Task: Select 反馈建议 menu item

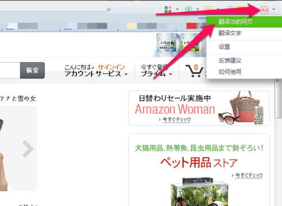Action: (x=244, y=60)
